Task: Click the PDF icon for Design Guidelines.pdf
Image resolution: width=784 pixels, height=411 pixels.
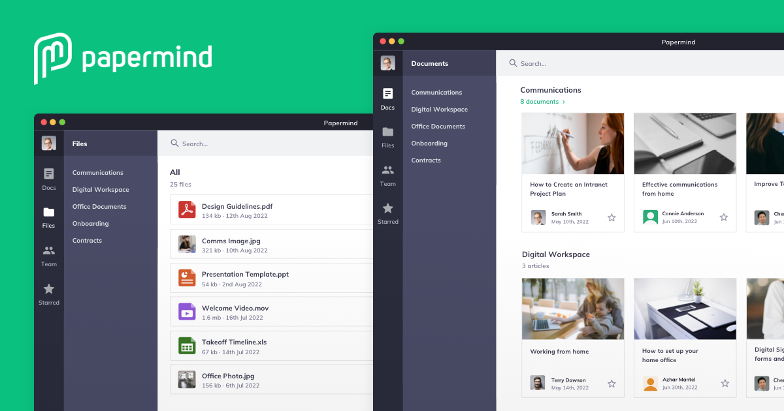Action: click(186, 210)
